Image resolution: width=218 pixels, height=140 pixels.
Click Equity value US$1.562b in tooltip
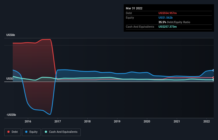point(165,18)
